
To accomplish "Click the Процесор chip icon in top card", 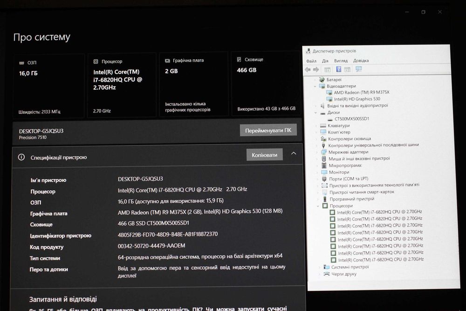I will [96, 62].
